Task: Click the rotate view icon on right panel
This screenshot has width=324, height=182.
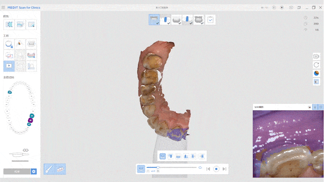Action: (316, 65)
